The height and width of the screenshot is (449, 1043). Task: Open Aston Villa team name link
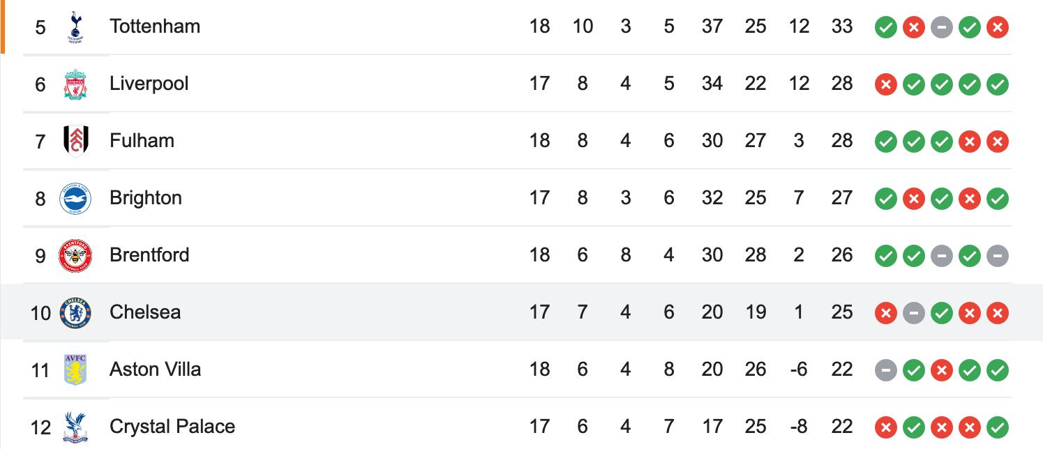(156, 370)
